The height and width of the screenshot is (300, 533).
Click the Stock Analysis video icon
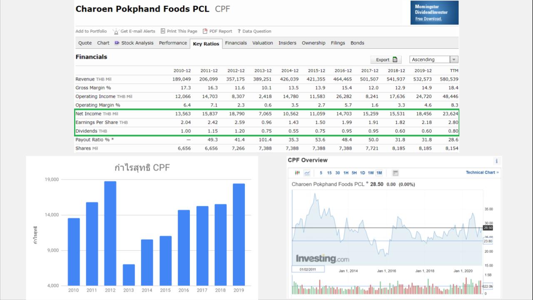click(117, 43)
